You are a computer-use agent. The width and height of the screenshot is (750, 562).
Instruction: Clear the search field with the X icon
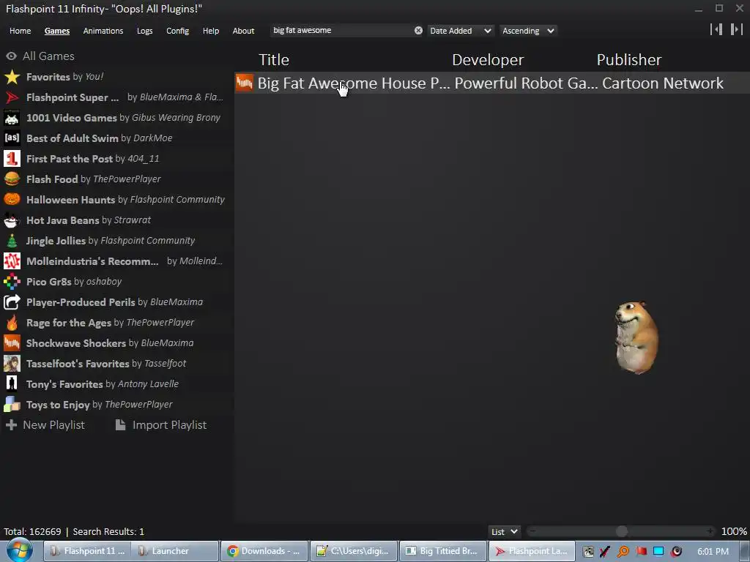coord(418,31)
